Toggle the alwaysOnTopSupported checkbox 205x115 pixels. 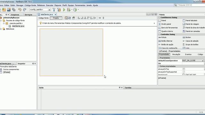tap(184, 72)
